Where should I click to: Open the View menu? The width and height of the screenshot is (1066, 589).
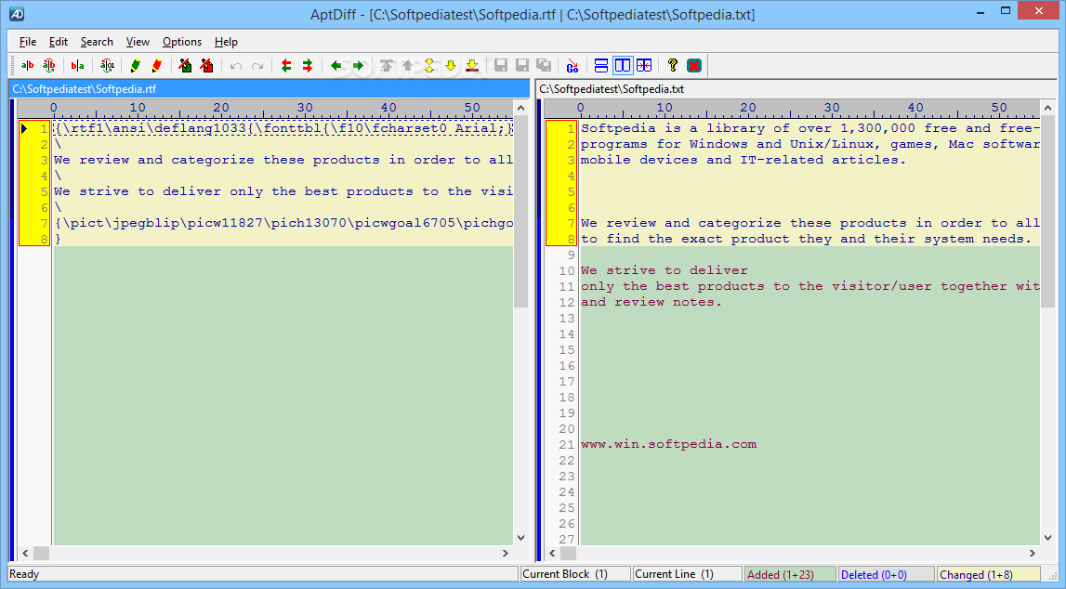(138, 42)
